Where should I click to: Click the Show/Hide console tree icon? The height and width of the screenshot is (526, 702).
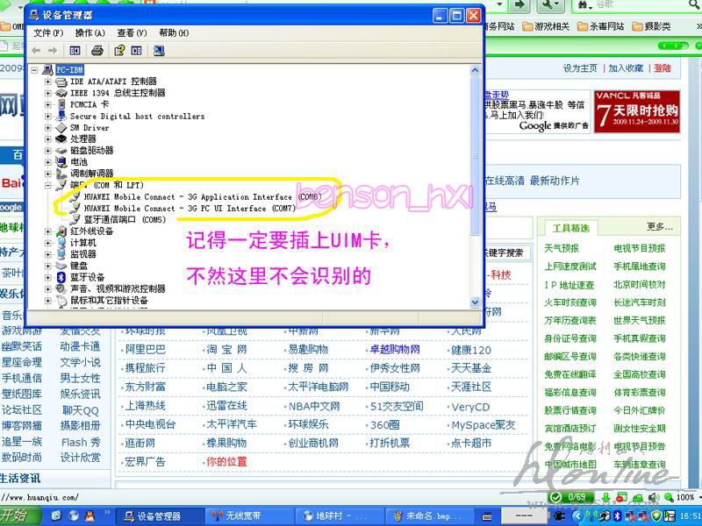pos(75,51)
